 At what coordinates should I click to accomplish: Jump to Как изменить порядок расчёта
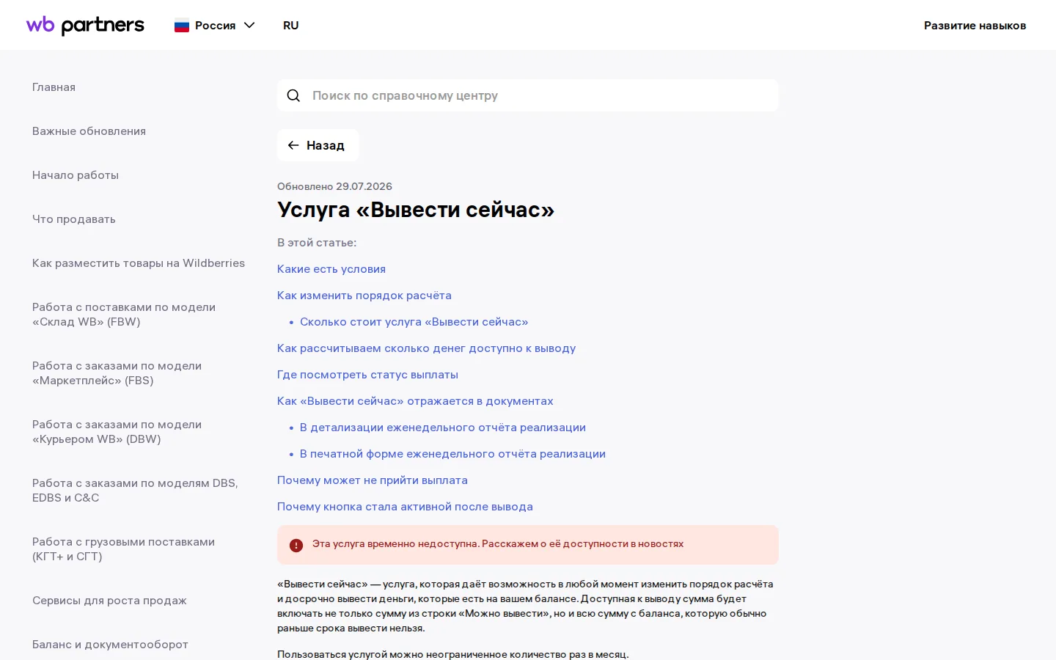pos(364,296)
